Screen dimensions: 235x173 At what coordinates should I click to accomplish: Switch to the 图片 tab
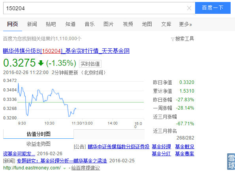coord(109,24)
